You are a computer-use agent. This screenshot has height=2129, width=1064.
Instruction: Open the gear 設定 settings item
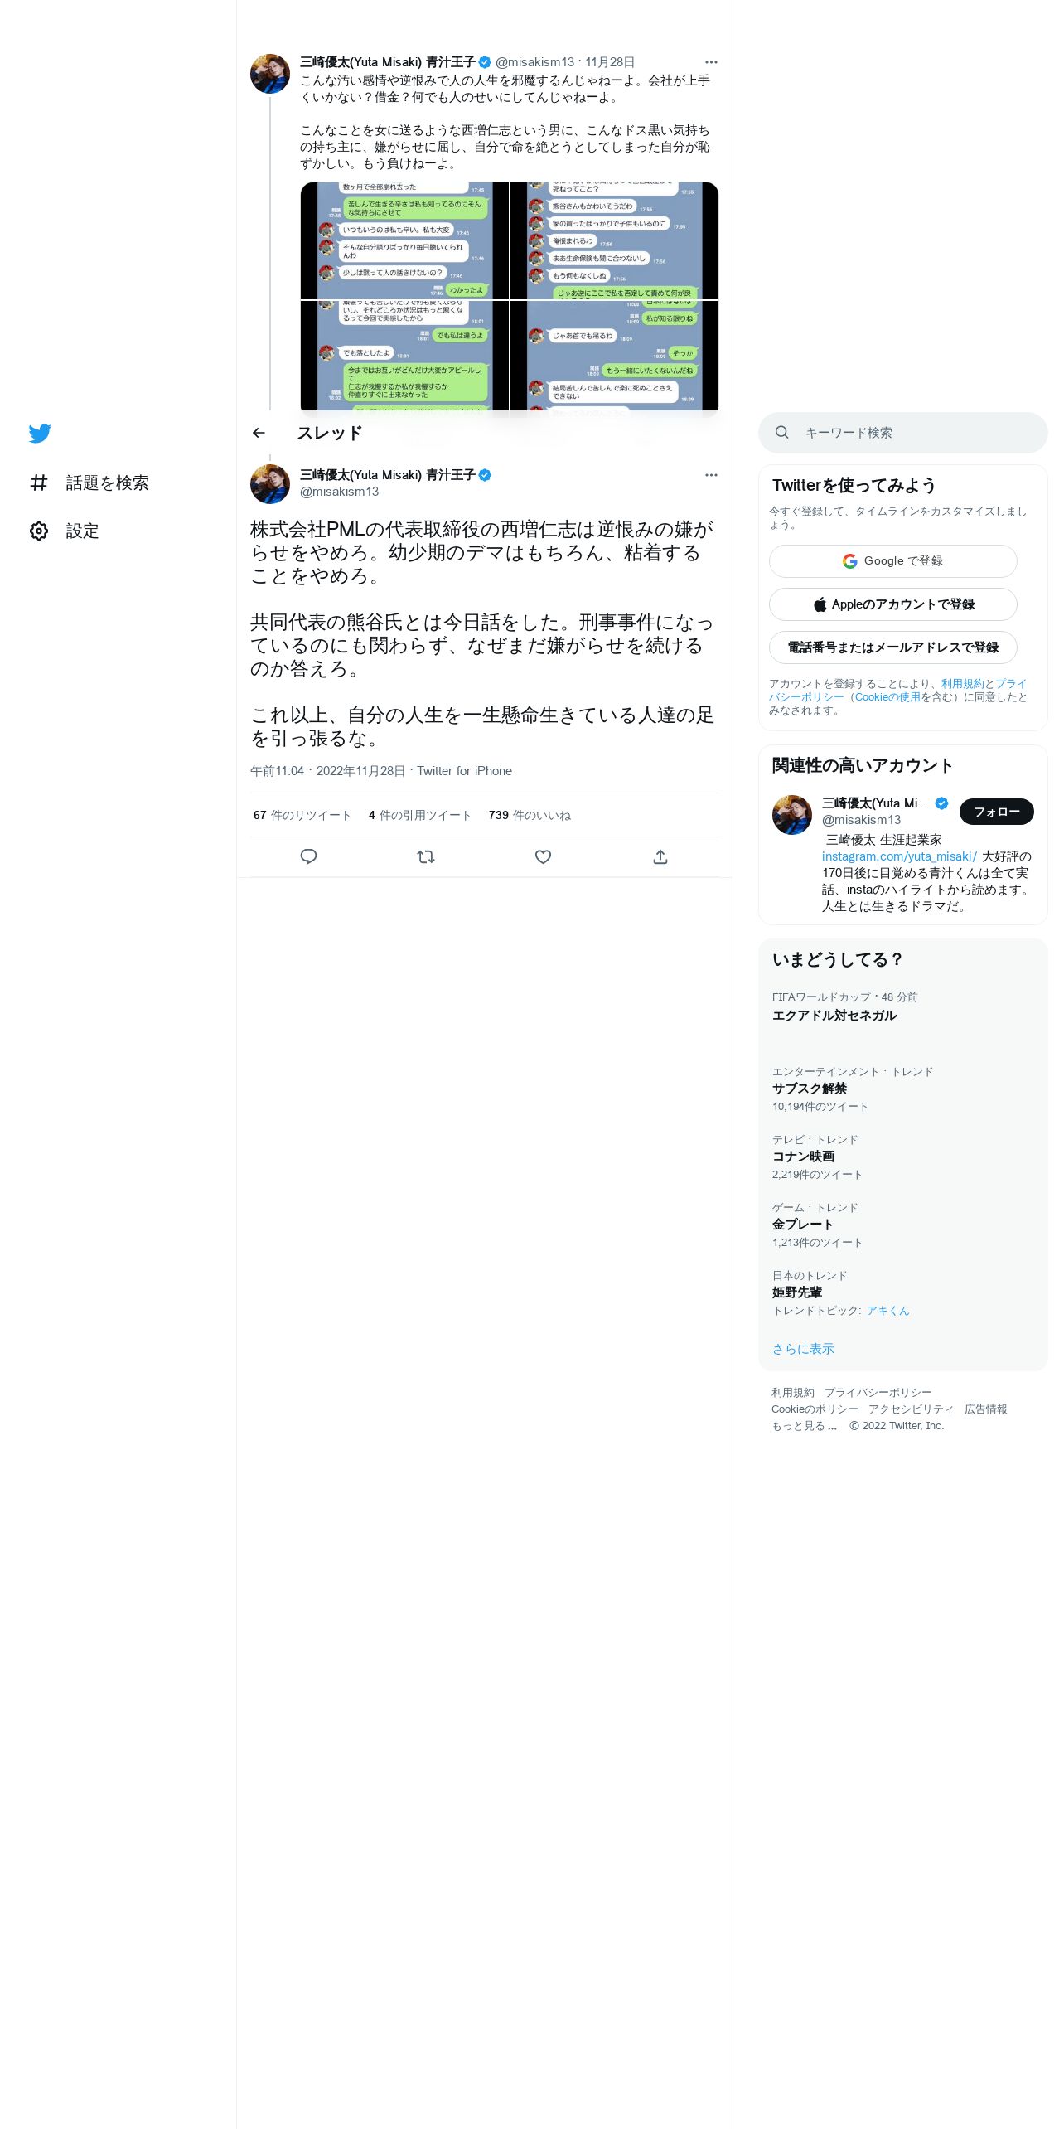pos(64,531)
